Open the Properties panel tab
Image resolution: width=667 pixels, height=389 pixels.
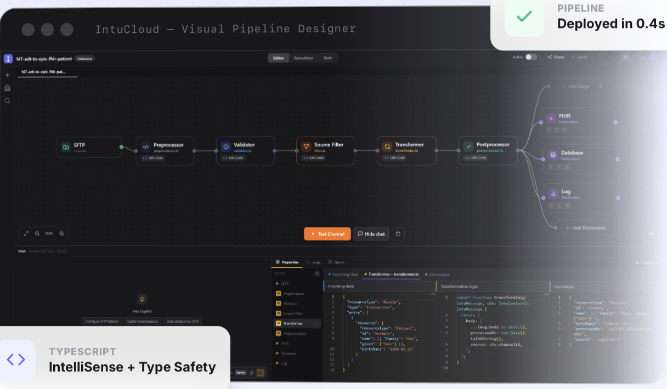287,262
